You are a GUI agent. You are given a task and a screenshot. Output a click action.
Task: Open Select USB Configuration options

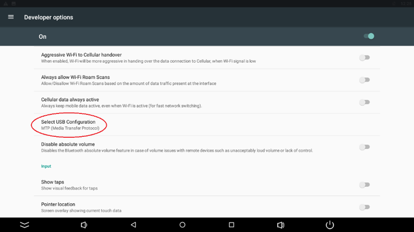207,125
